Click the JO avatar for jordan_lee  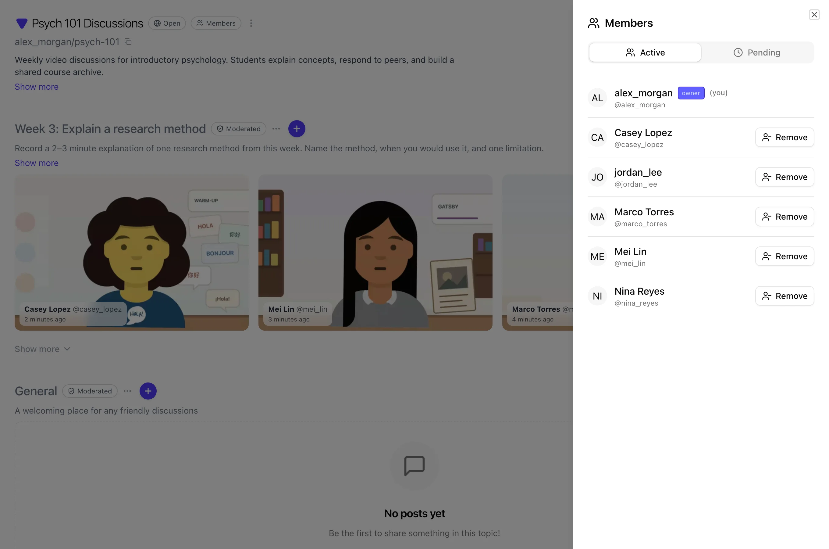pyautogui.click(x=597, y=177)
